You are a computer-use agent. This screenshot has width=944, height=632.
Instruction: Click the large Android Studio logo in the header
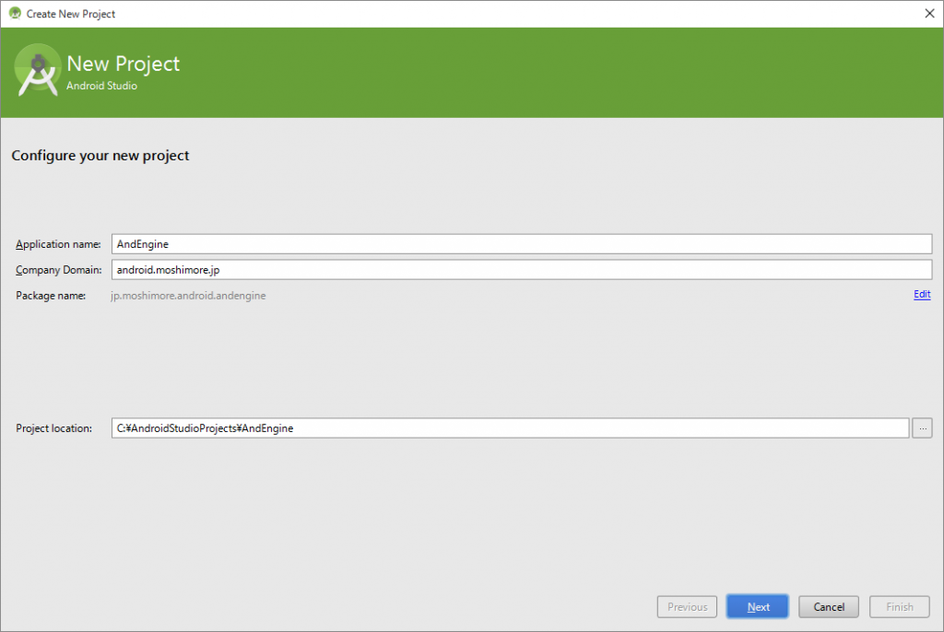click(39, 72)
